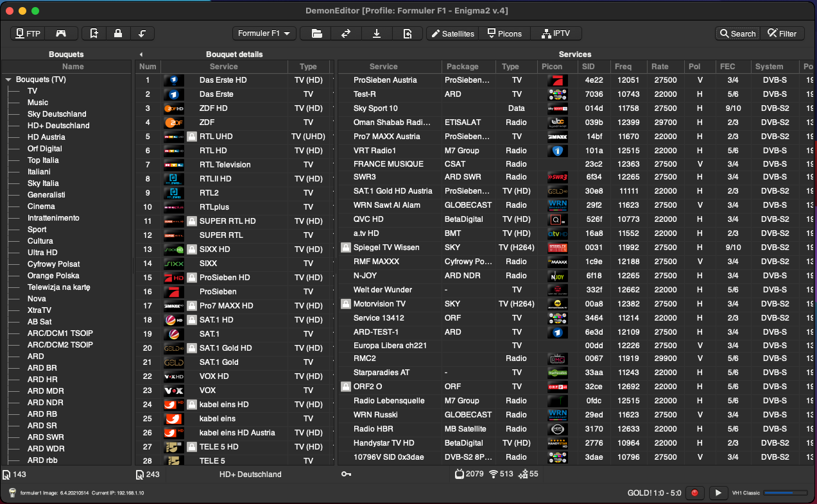Screen dimensions: 817x504
Task: Sort bouquet details by Num column
Action: coord(148,67)
